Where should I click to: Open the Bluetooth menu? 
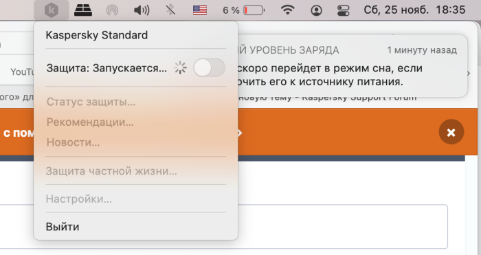[170, 10]
